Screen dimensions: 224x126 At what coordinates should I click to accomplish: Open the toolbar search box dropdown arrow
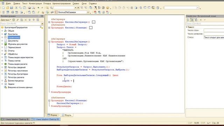coord(76,8)
